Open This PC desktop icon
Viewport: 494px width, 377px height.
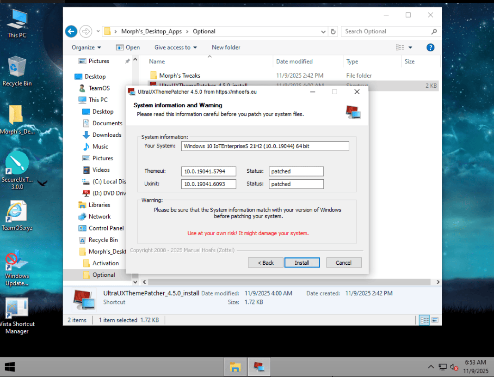pos(17,24)
